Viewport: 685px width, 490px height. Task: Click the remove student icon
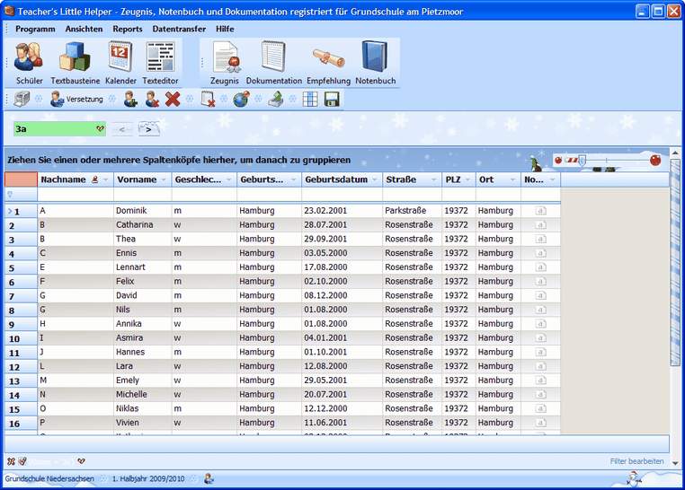tap(152, 100)
